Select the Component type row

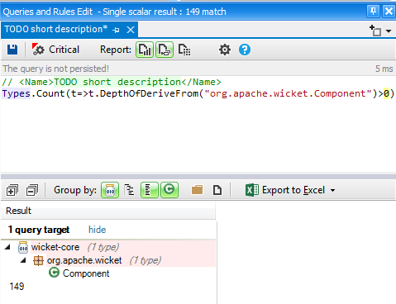86,273
